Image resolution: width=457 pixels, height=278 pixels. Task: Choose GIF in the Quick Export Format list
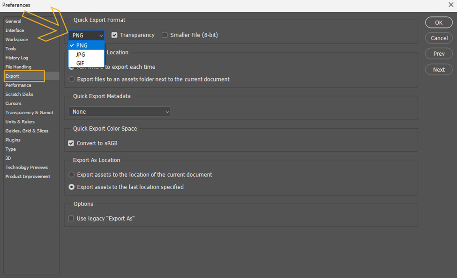[81, 63]
